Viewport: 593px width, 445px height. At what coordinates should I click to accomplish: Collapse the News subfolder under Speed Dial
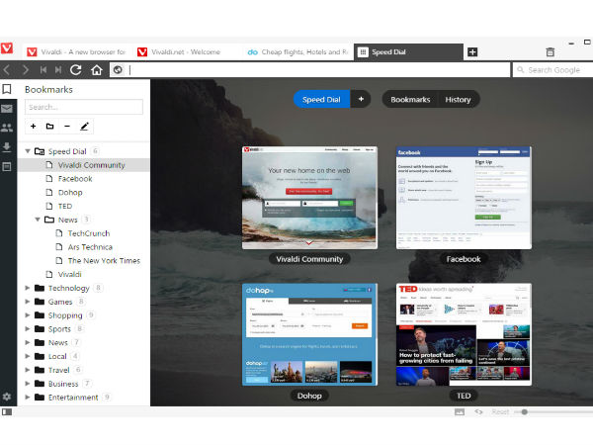[x=38, y=220]
